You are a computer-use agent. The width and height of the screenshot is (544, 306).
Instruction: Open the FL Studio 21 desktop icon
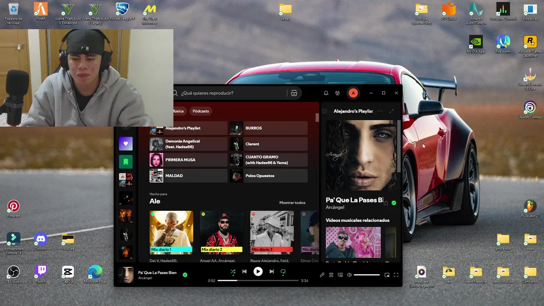(530, 209)
